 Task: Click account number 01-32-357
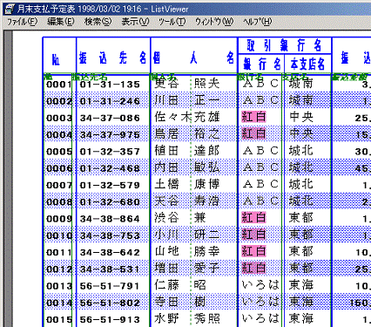pyautogui.click(x=110, y=152)
